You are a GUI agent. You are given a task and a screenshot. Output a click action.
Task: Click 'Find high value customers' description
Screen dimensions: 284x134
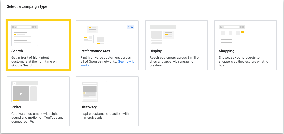point(107,61)
